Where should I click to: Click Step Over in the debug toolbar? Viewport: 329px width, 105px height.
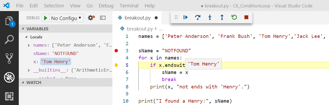(x=198, y=17)
